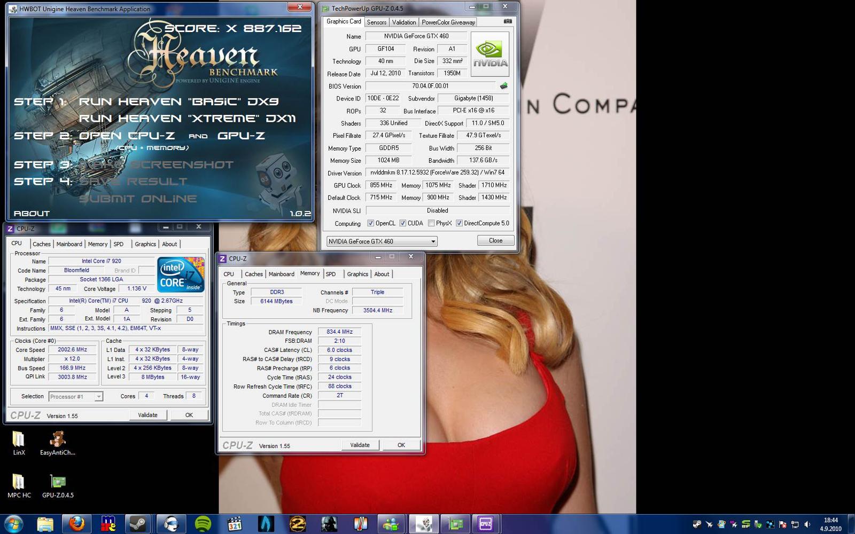The width and height of the screenshot is (855, 534).
Task: Open the Mainboard tab in left CPU-Z window
Action: (69, 244)
